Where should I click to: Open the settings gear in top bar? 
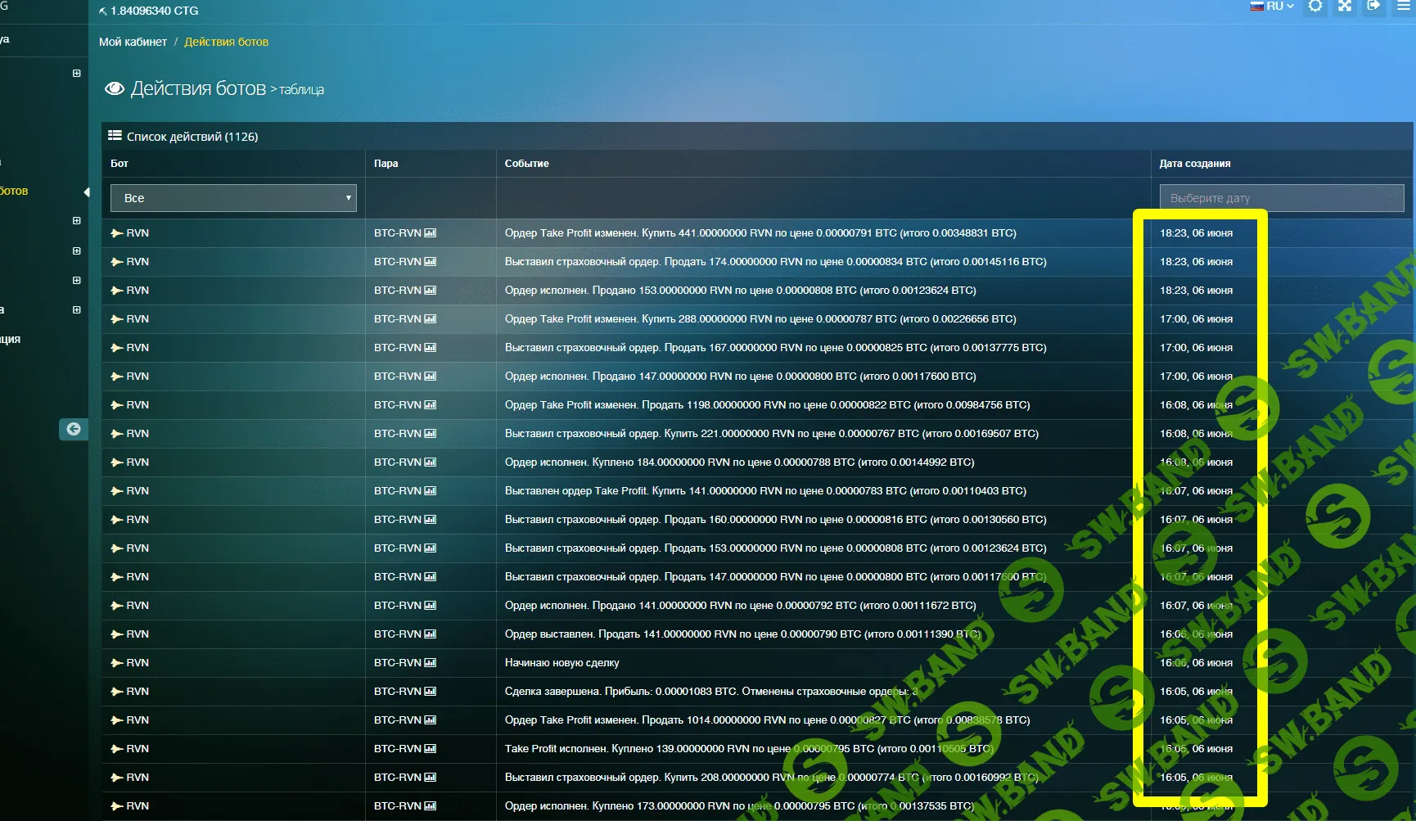[1315, 7]
